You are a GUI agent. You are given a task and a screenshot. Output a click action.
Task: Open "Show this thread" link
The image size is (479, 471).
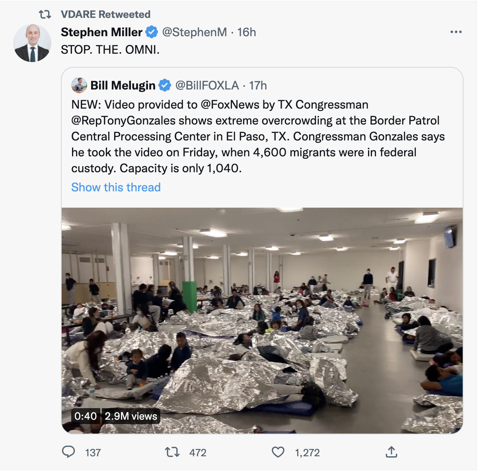(x=116, y=187)
